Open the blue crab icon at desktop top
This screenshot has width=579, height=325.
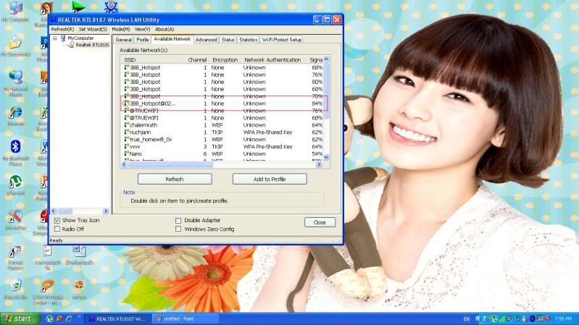111,7
